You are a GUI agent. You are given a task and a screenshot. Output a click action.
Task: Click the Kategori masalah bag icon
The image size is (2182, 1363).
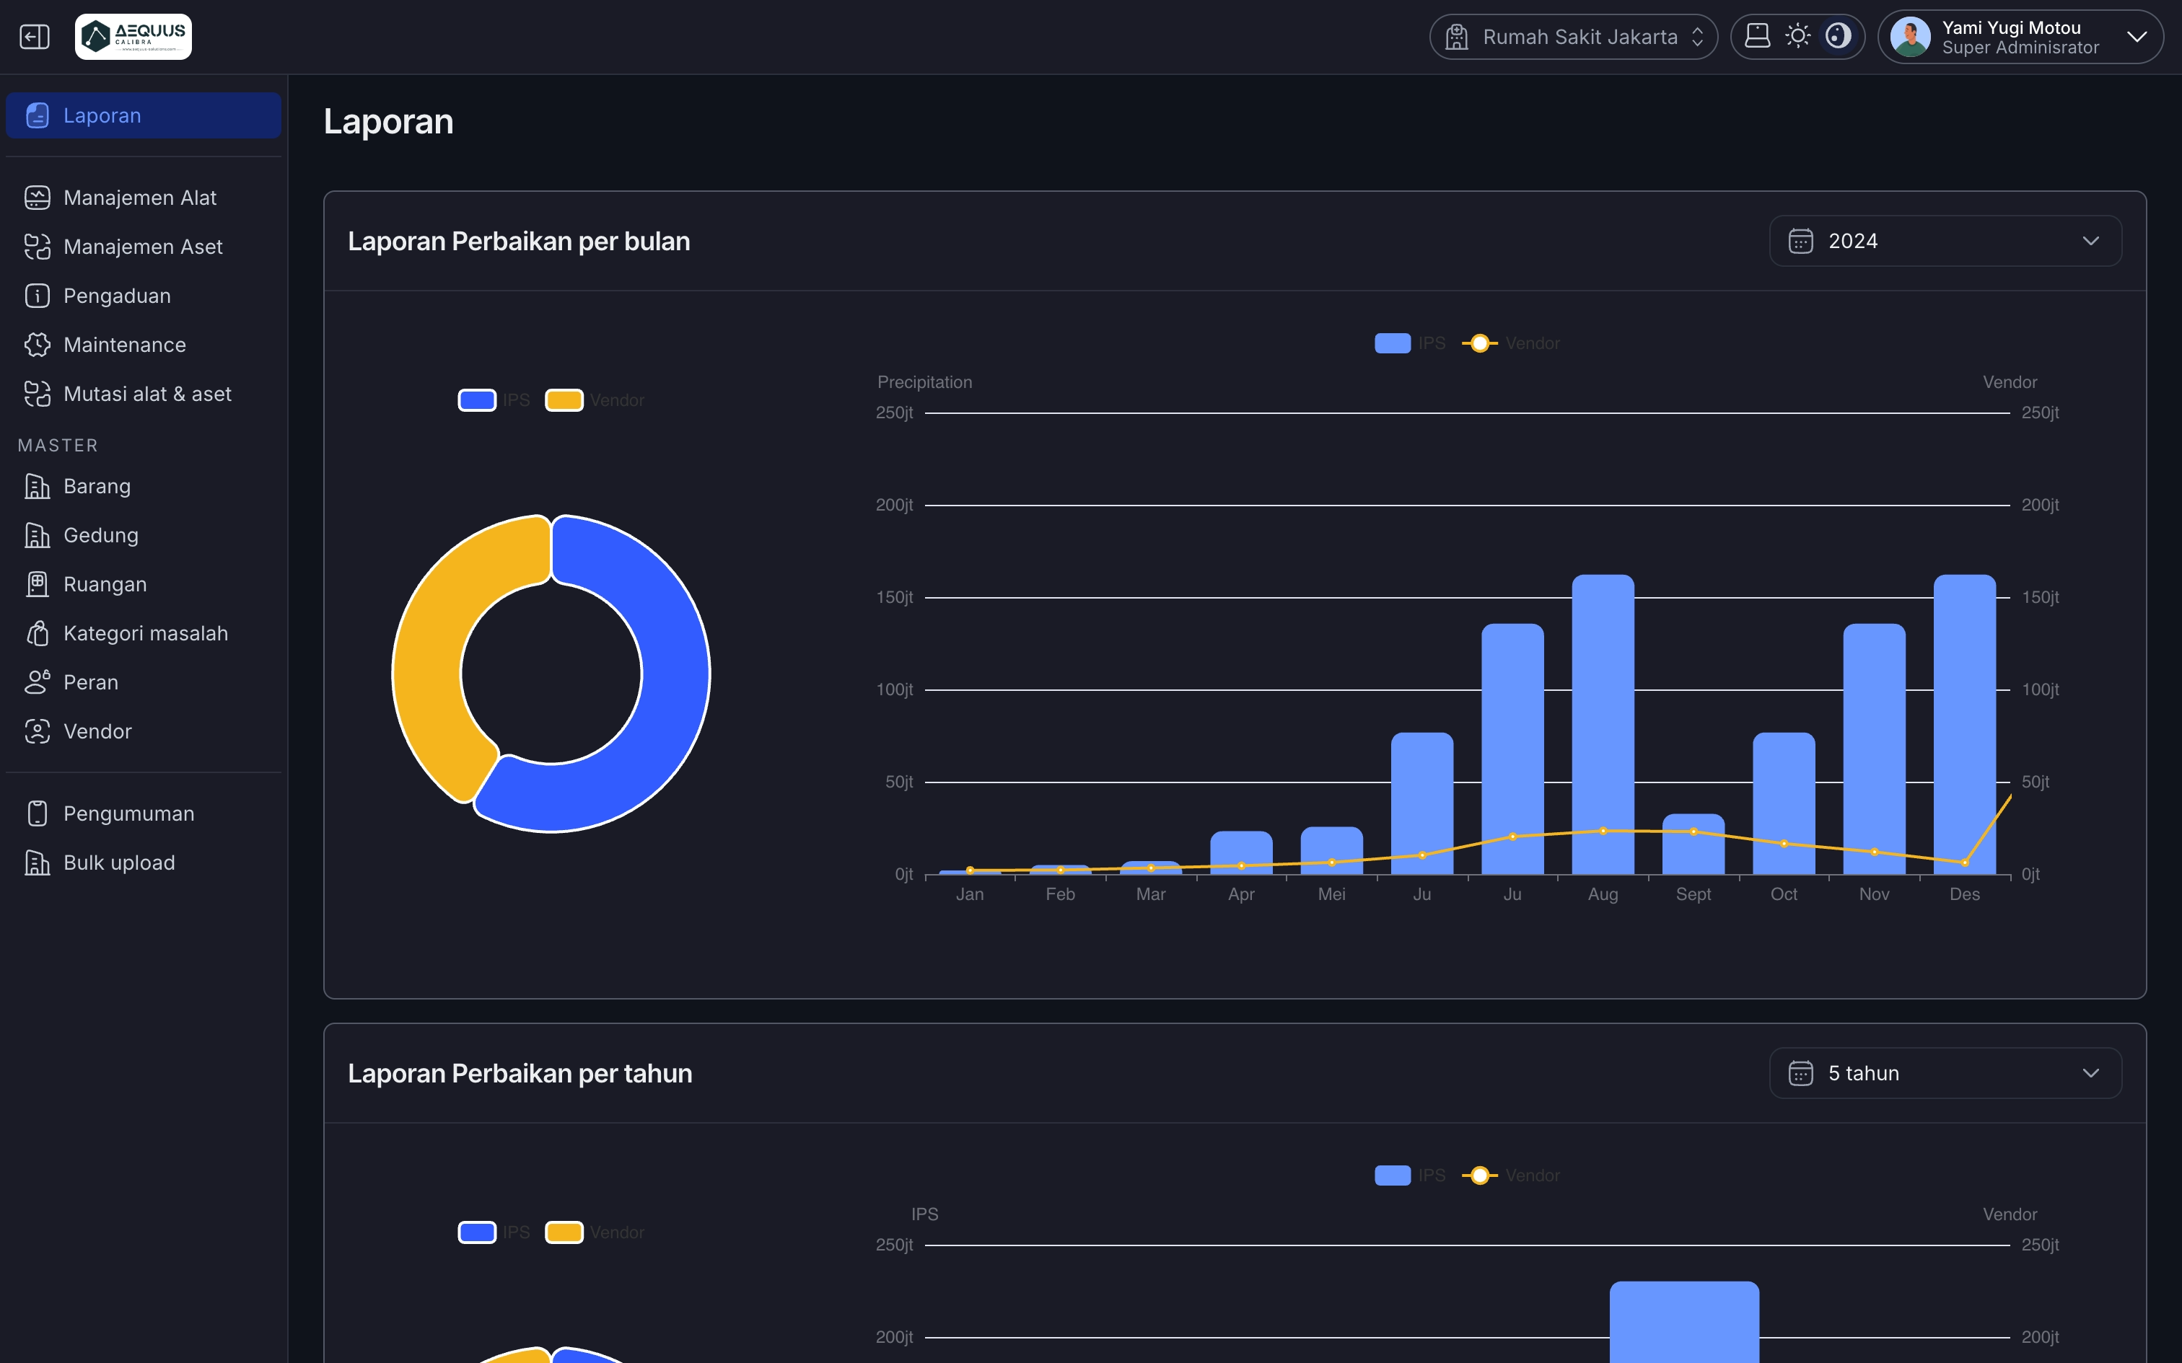[37, 634]
